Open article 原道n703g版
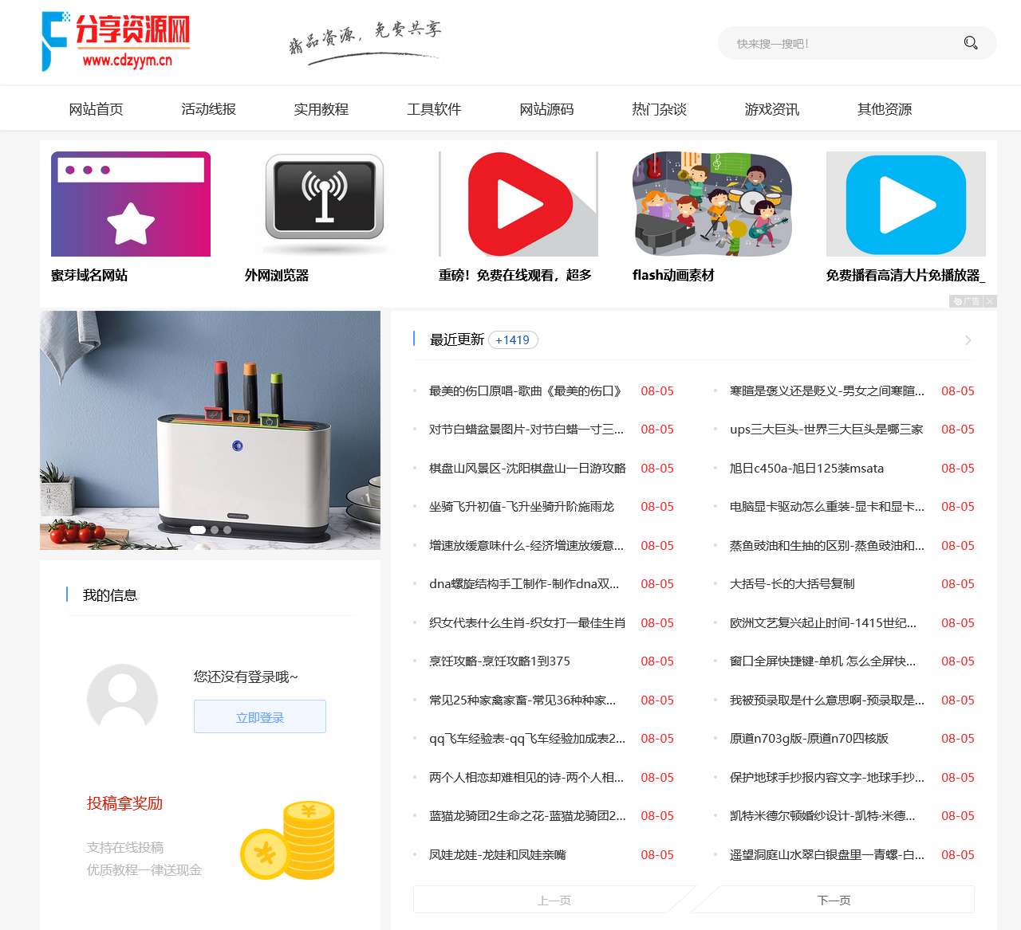This screenshot has width=1021, height=930. [809, 739]
